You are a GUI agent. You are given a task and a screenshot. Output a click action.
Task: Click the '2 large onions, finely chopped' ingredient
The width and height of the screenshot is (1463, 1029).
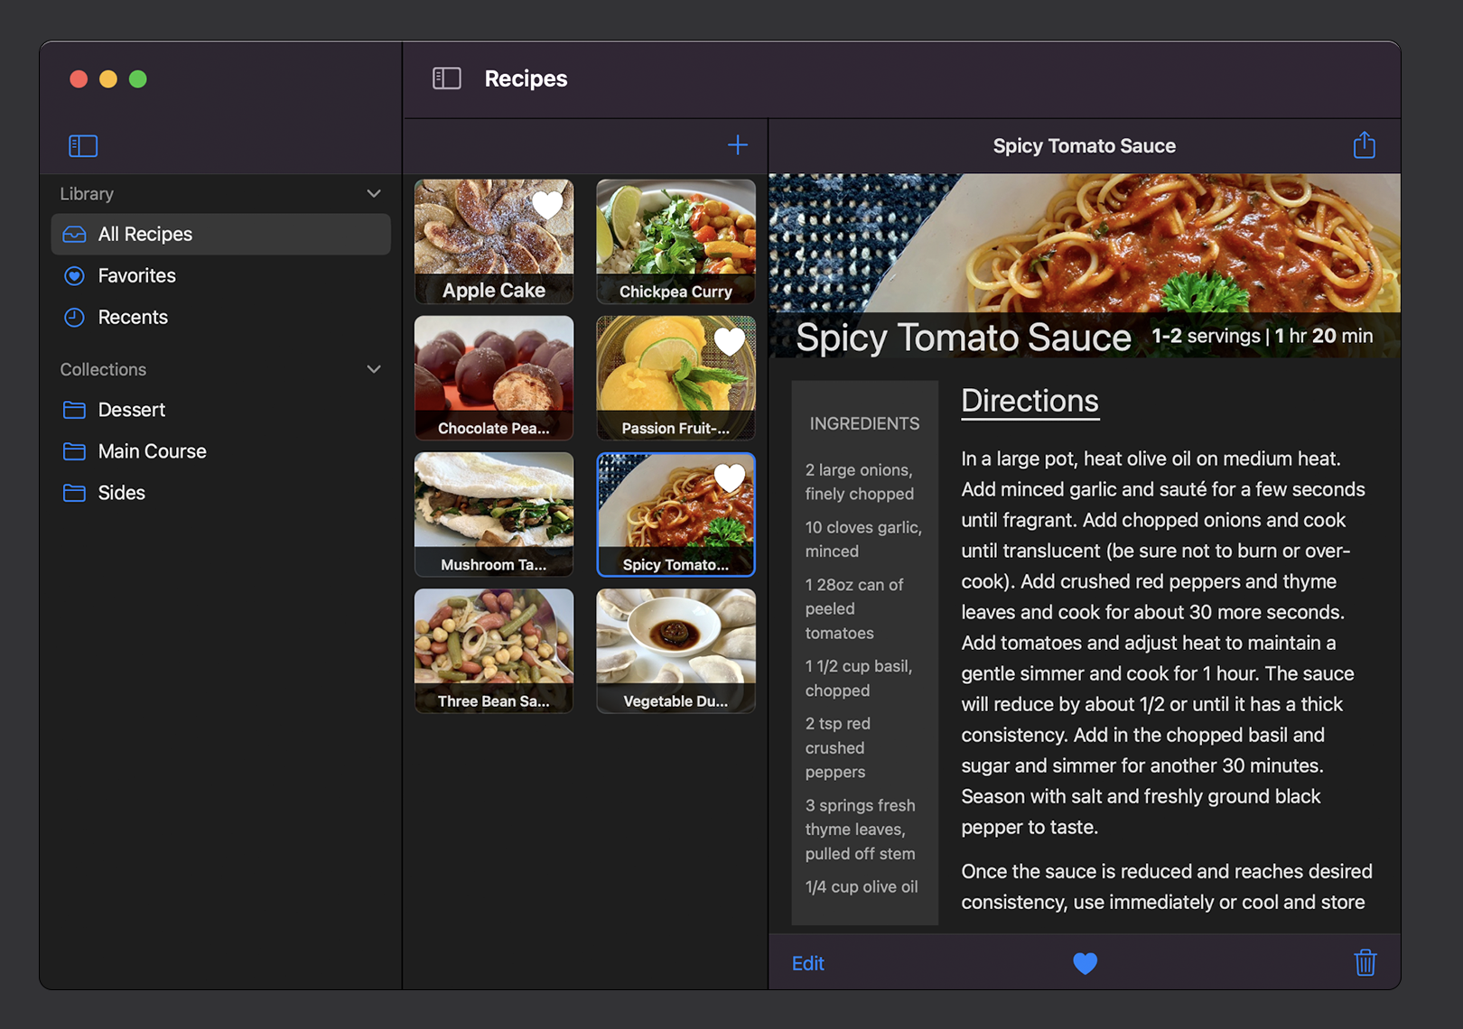860,481
